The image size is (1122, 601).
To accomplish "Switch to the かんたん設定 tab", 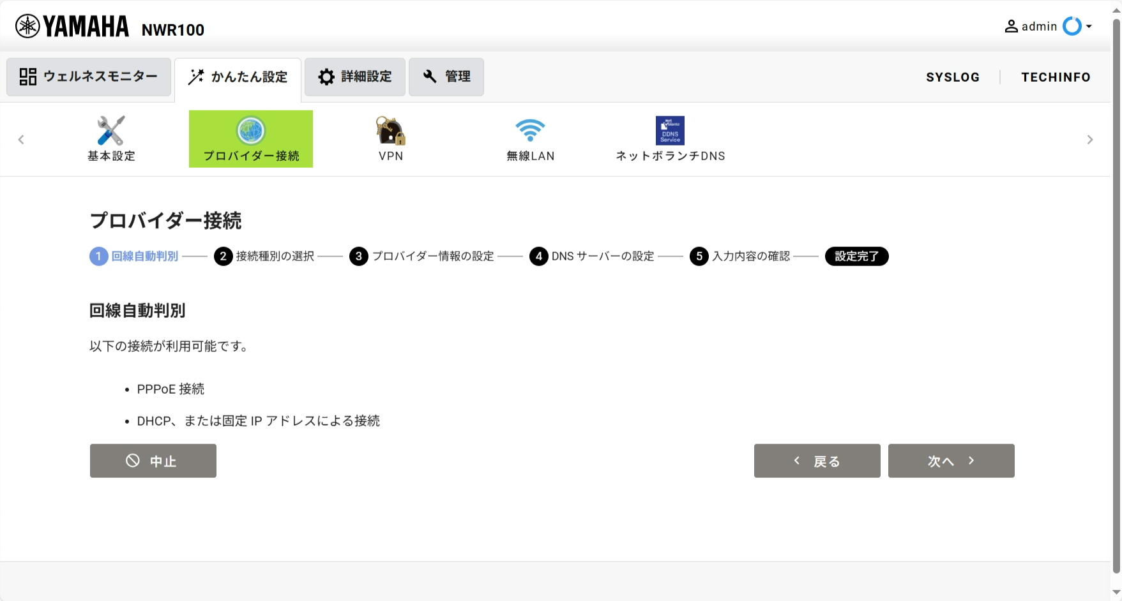I will [x=238, y=77].
